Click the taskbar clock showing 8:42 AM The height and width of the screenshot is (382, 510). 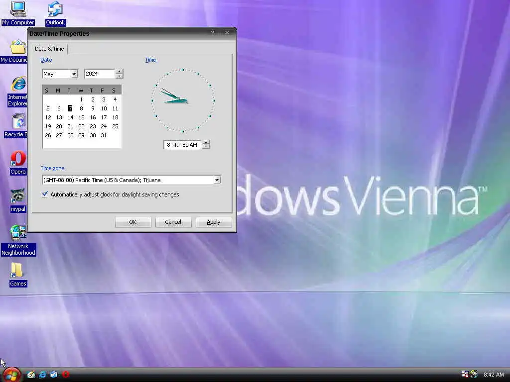coord(494,375)
